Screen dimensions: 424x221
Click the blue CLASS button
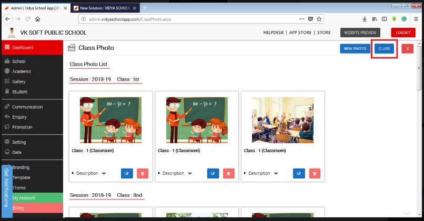pos(384,49)
